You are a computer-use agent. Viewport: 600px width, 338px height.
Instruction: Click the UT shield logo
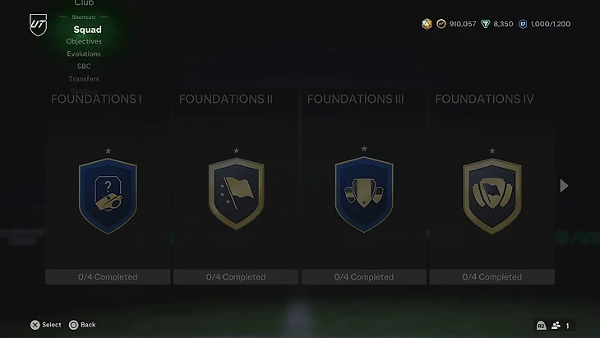click(x=39, y=25)
